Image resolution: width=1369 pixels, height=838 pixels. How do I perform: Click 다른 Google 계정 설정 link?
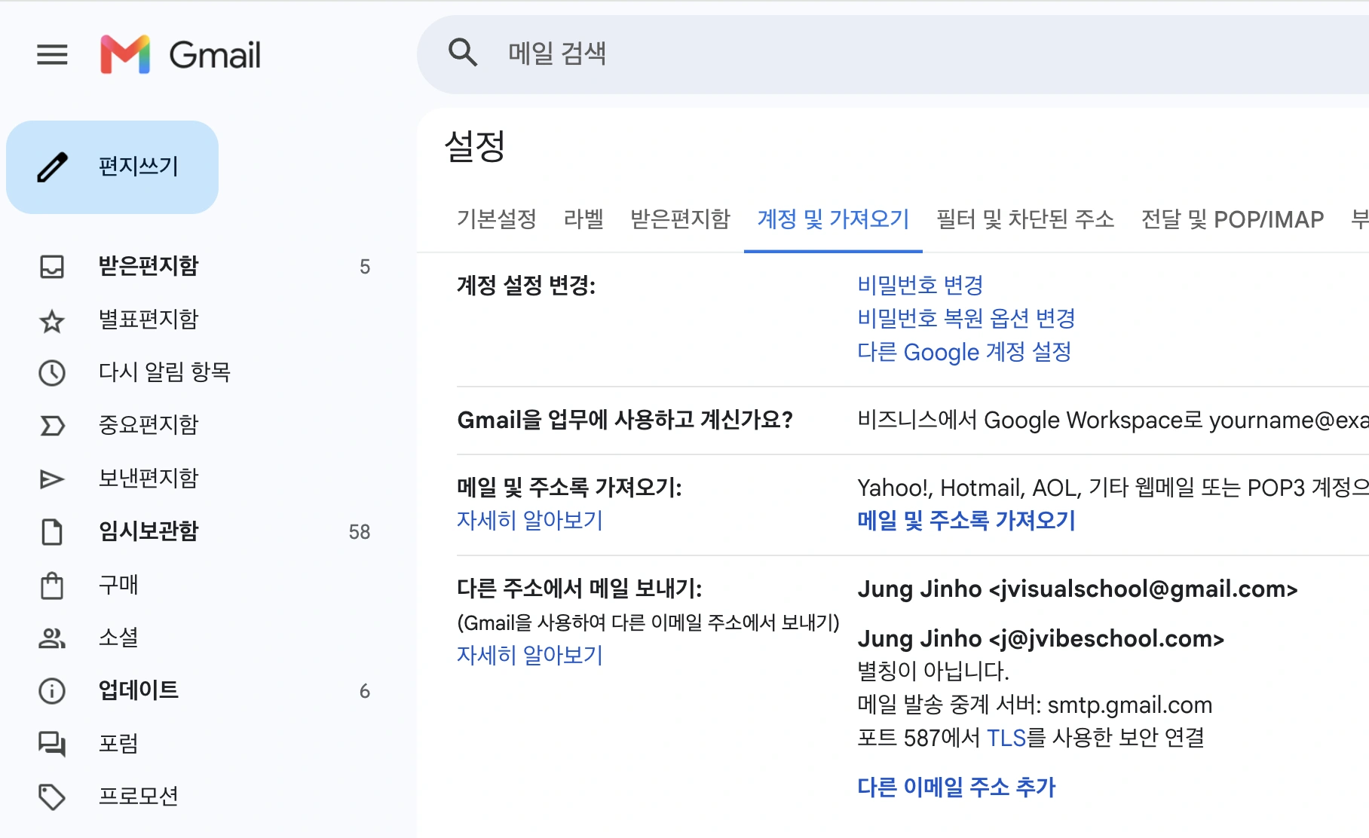[964, 352]
